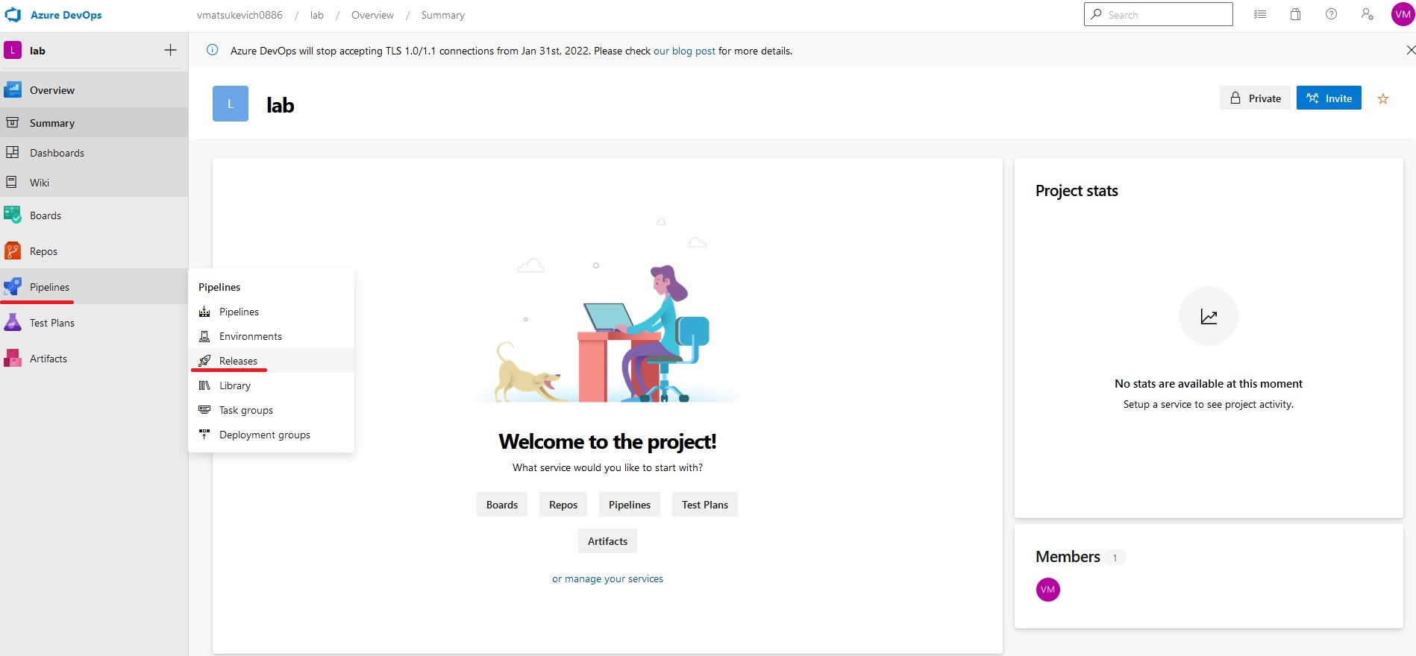Click the Azure DevOps title text
The width and height of the screenshot is (1416, 656).
pyautogui.click(x=66, y=15)
